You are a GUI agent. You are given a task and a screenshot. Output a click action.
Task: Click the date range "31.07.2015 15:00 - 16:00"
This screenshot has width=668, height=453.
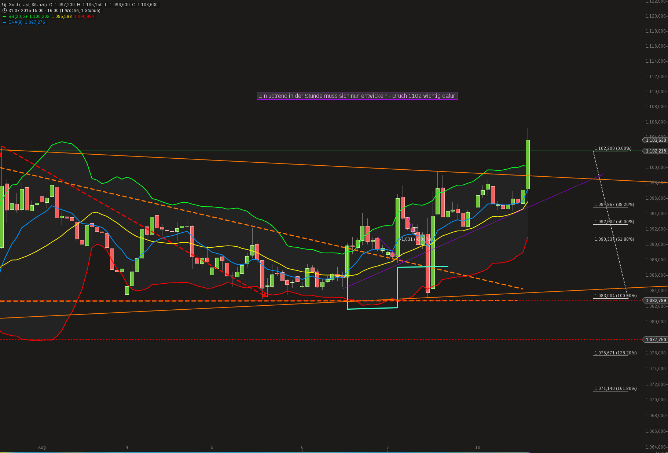point(33,11)
